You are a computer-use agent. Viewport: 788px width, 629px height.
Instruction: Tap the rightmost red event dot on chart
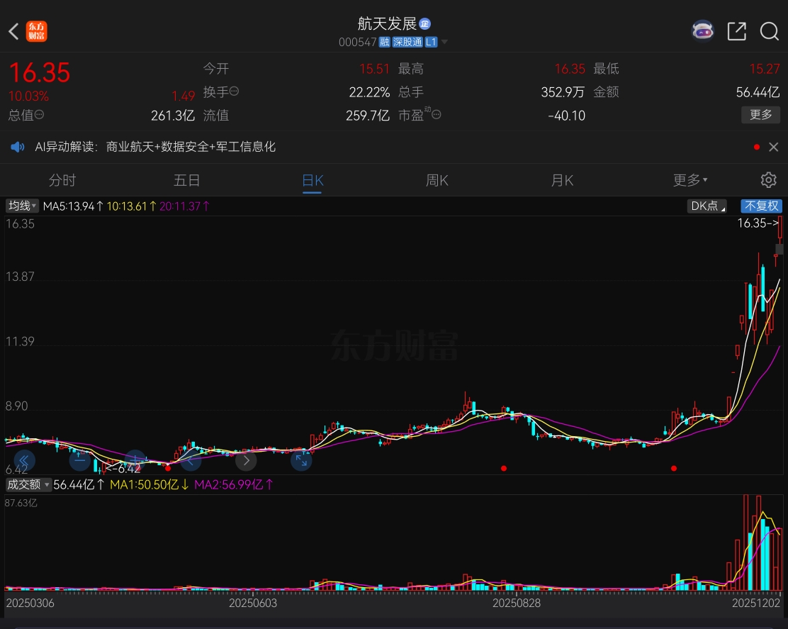674,468
